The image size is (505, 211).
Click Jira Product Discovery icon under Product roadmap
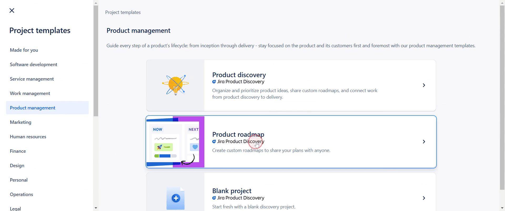(214, 141)
